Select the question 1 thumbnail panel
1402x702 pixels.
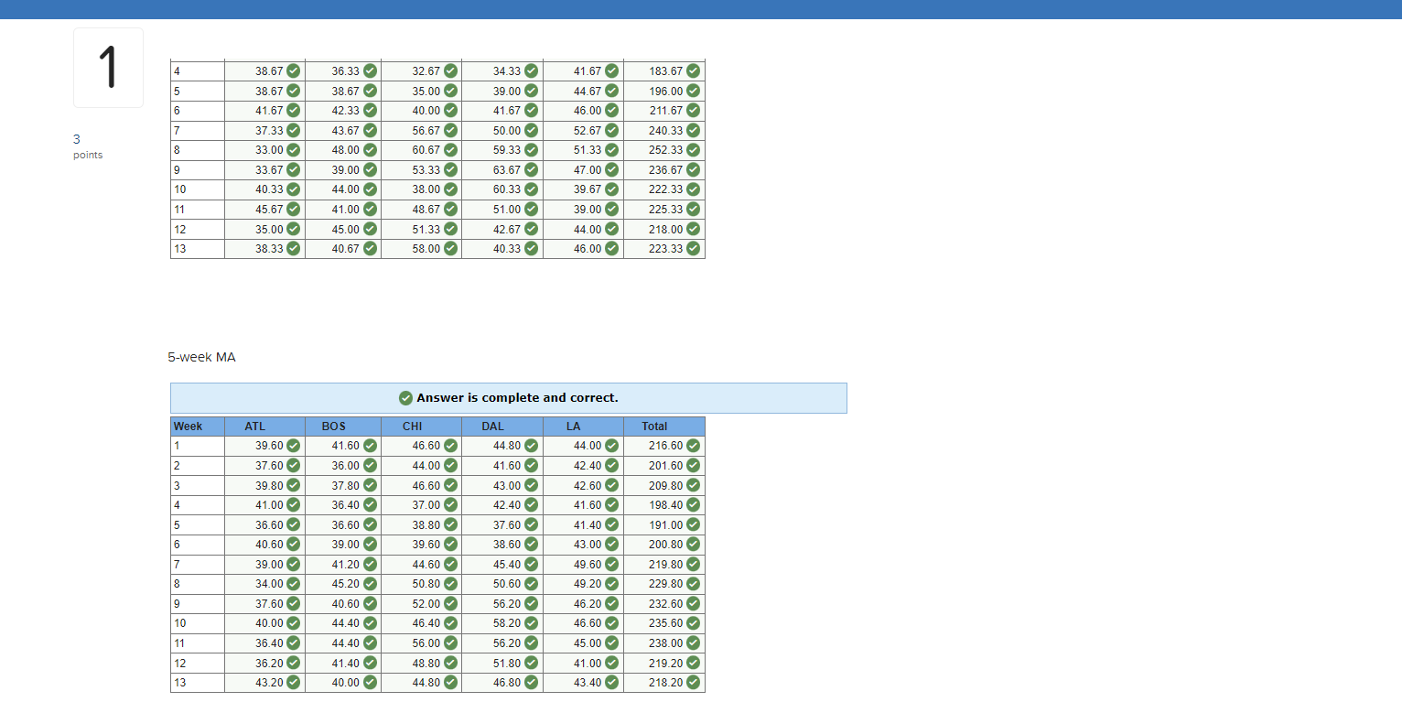(x=108, y=67)
